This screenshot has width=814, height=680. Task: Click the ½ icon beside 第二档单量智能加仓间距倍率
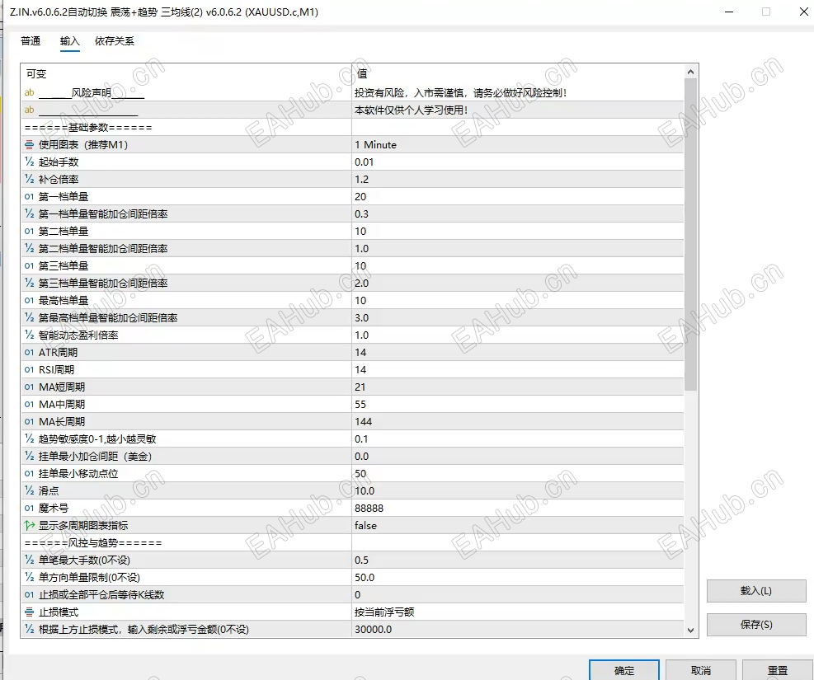tap(29, 248)
